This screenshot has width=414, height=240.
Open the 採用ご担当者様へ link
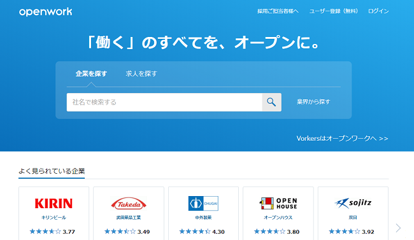pos(278,11)
